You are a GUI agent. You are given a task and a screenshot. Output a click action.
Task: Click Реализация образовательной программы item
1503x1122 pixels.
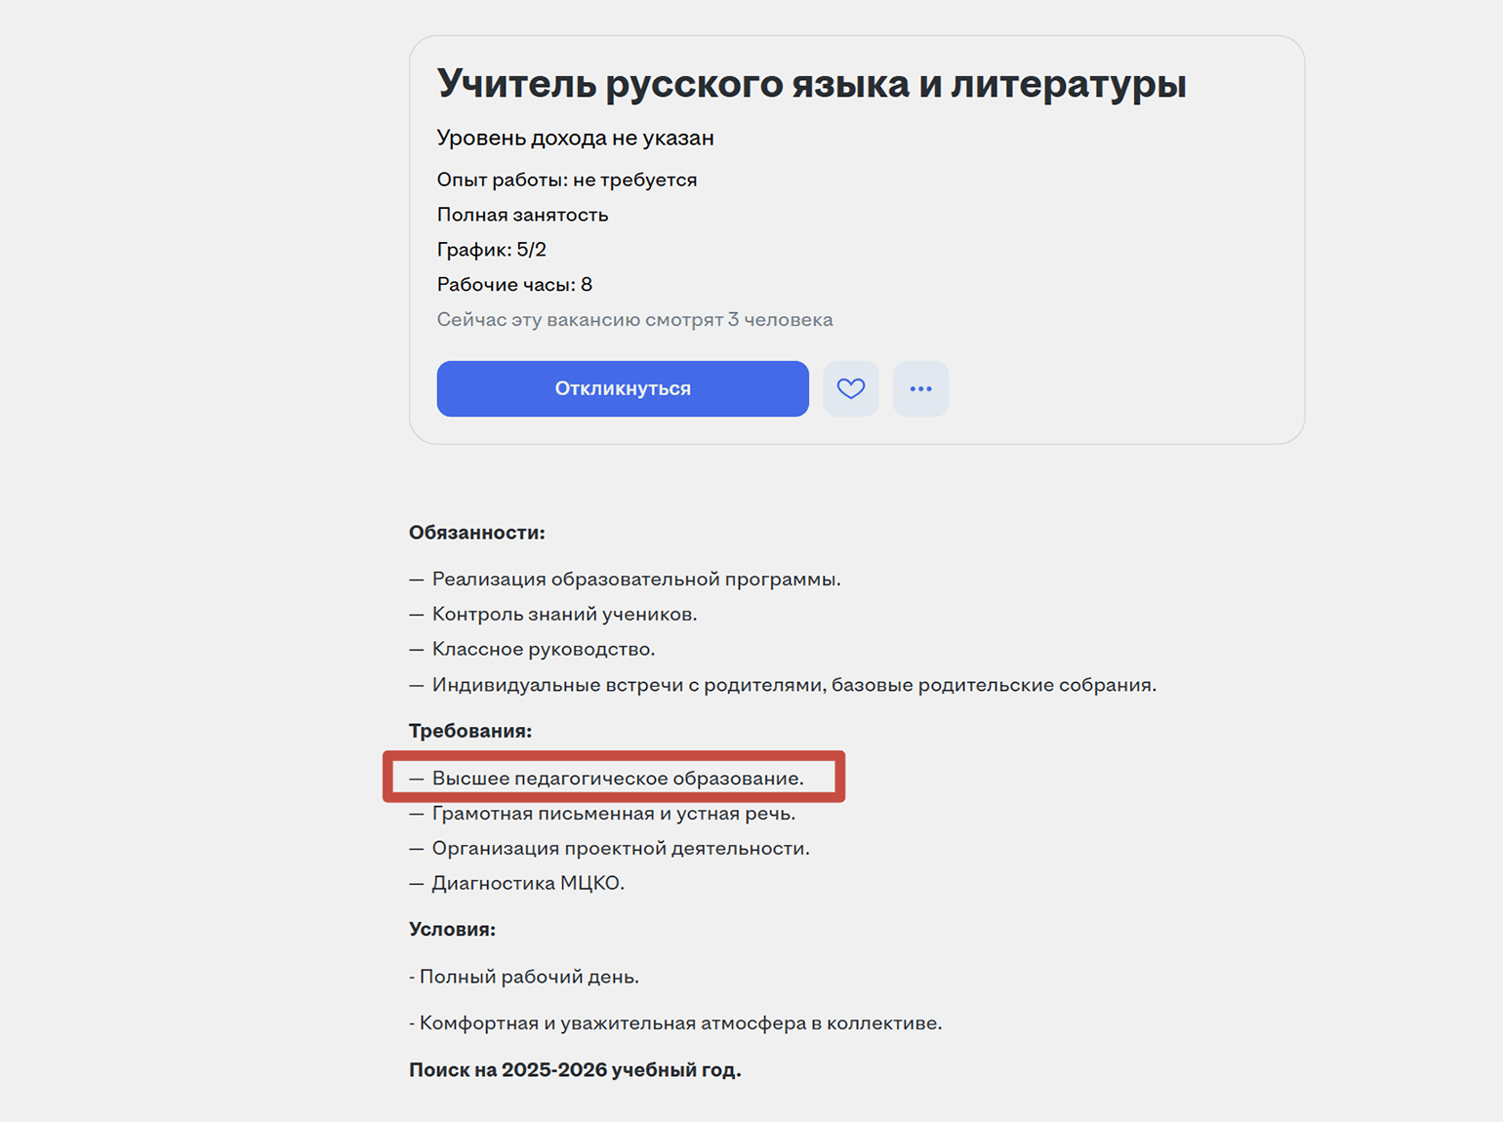pos(635,580)
